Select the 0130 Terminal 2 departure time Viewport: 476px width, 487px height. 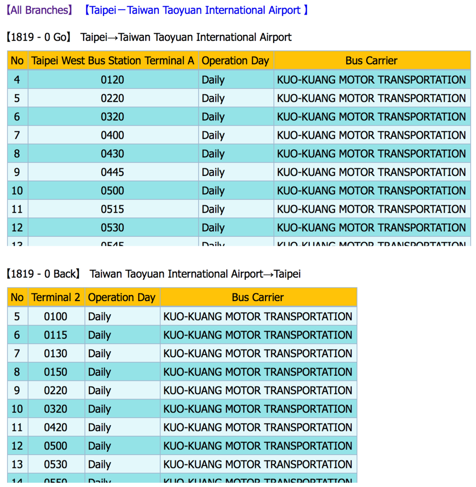coord(56,353)
